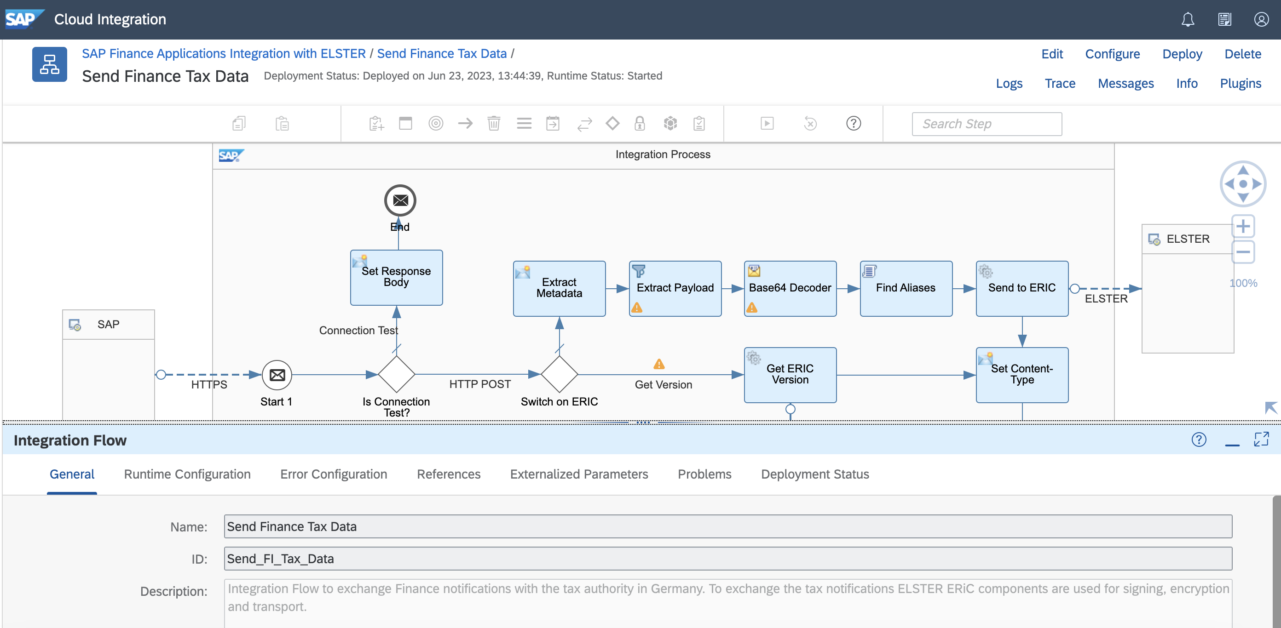Screen dimensions: 1281x628
Task: Click the Name field
Action: (728, 526)
